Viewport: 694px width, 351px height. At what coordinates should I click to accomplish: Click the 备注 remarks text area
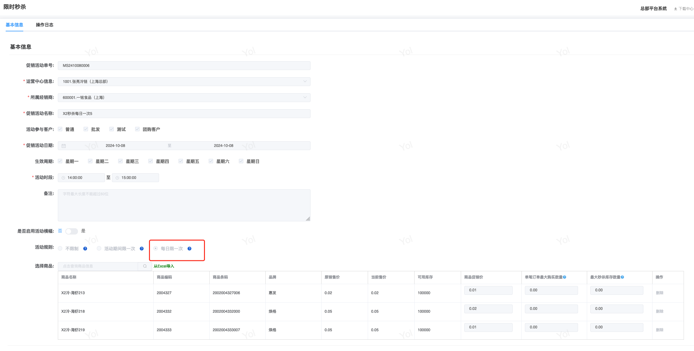tap(184, 205)
